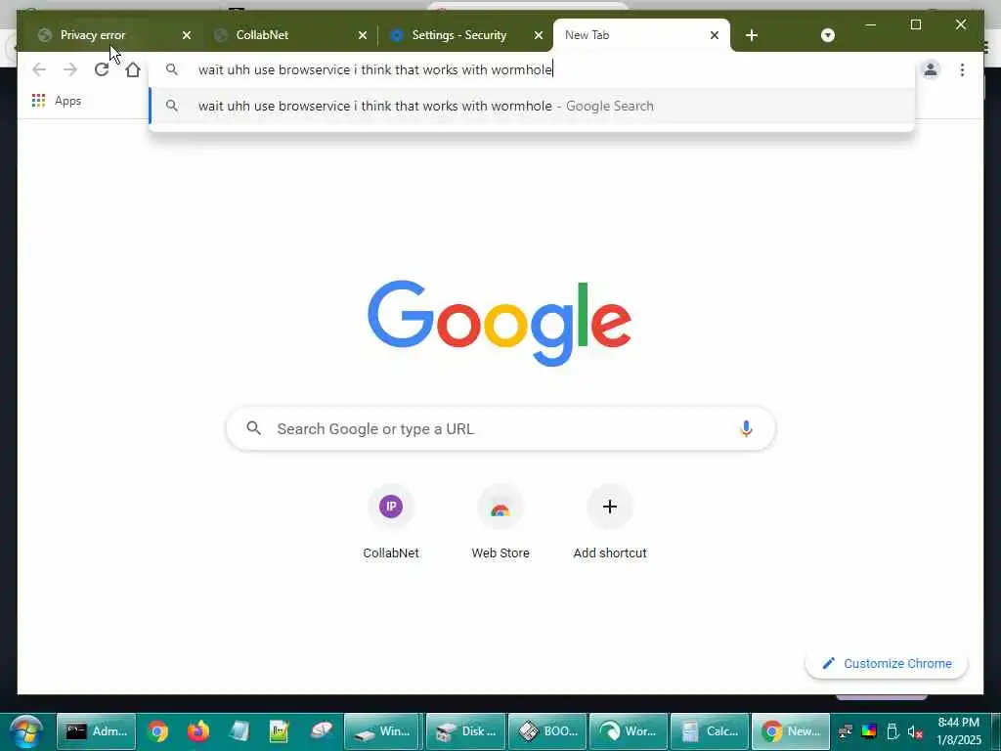Select the Google Search suggestion row
This screenshot has width=1001, height=751.
point(532,106)
